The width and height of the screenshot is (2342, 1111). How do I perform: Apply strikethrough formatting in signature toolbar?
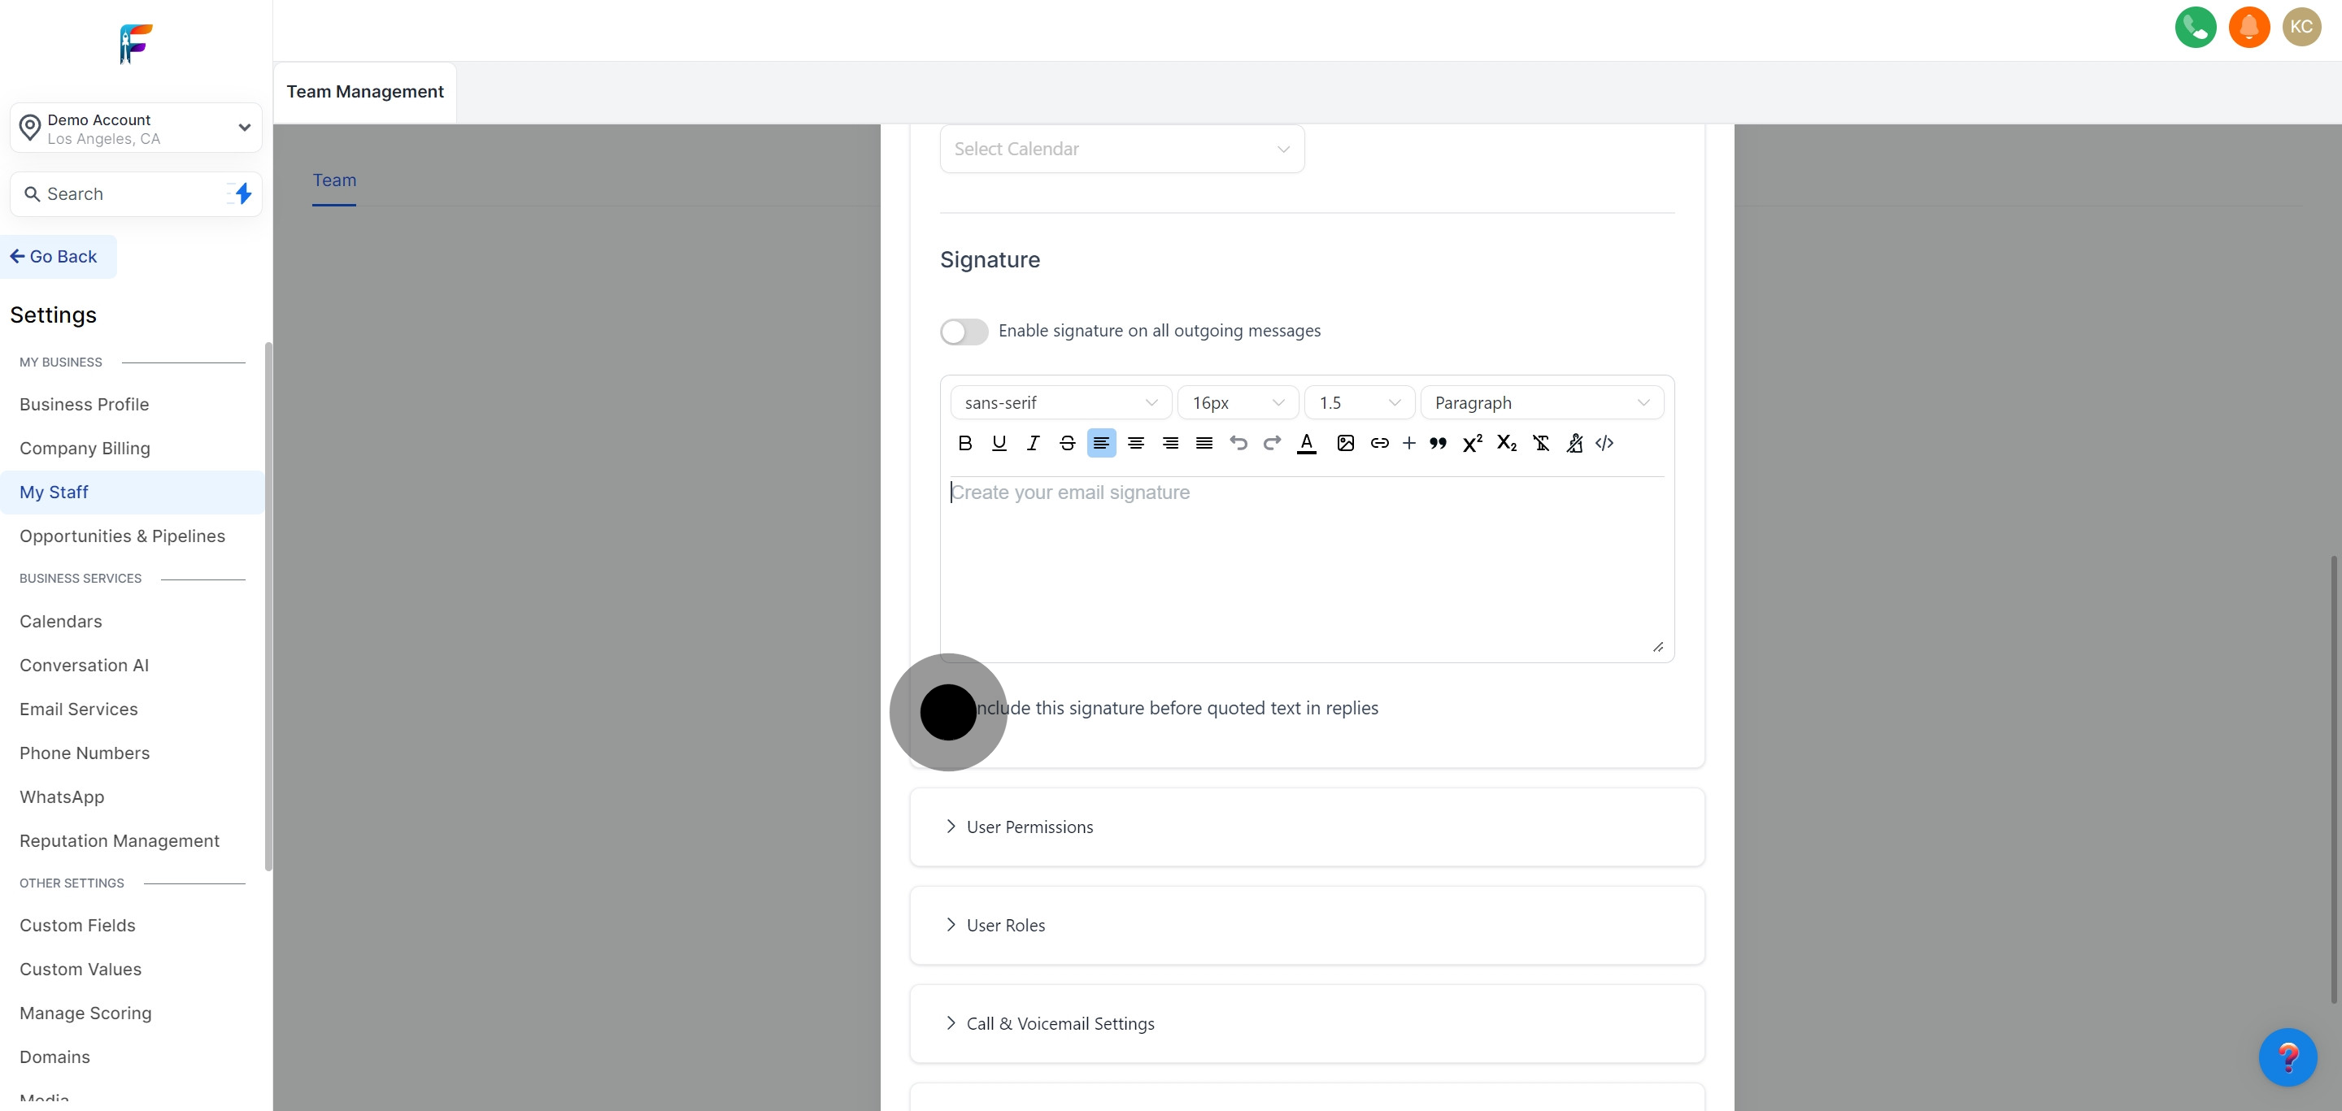(1068, 443)
